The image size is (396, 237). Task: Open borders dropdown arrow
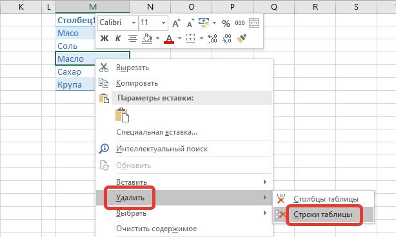click(x=201, y=39)
